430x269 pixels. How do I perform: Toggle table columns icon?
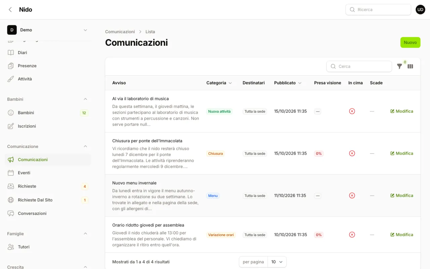tap(410, 66)
